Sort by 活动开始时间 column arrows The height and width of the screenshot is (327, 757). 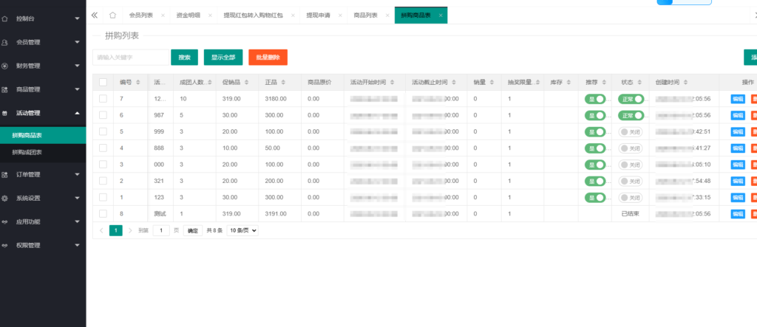(392, 83)
